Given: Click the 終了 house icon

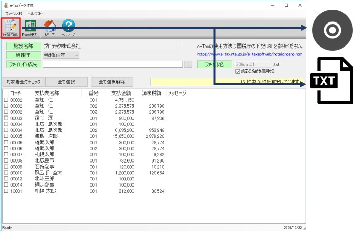Looking at the screenshot, I should (x=50, y=28).
